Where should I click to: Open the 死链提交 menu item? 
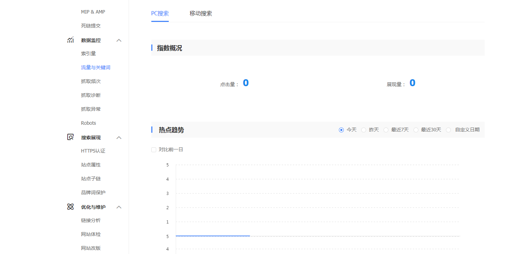coord(91,26)
